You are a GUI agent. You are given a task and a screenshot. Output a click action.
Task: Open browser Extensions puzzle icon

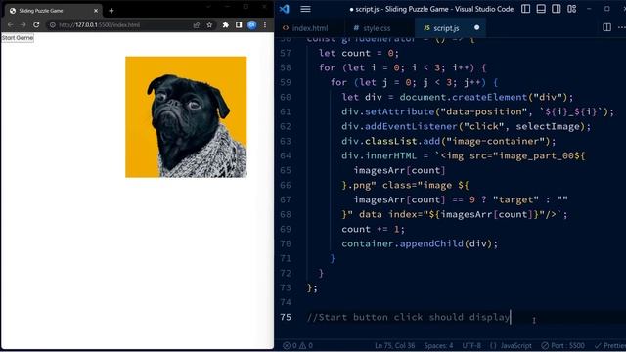point(226,24)
